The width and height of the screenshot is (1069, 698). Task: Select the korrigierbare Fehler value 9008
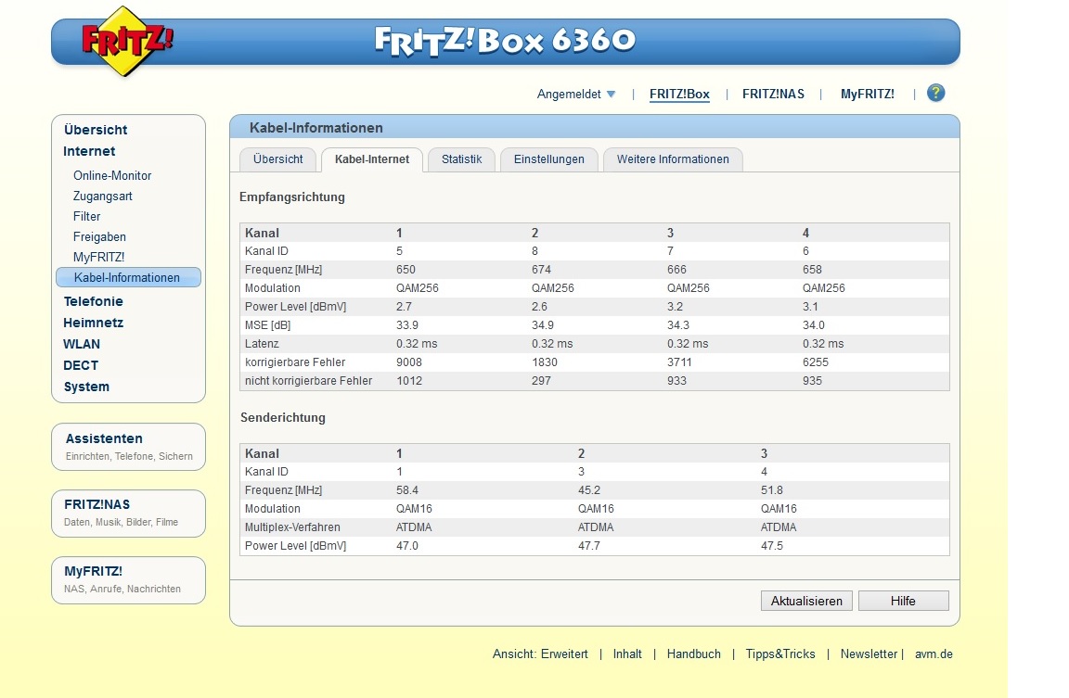pyautogui.click(x=409, y=362)
